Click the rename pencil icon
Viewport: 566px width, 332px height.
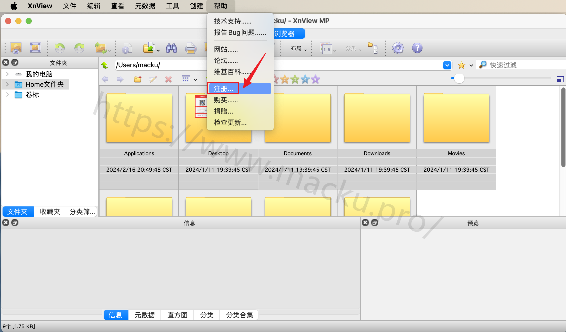tap(153, 79)
